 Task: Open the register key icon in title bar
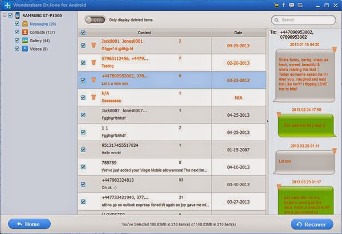click(x=300, y=5)
